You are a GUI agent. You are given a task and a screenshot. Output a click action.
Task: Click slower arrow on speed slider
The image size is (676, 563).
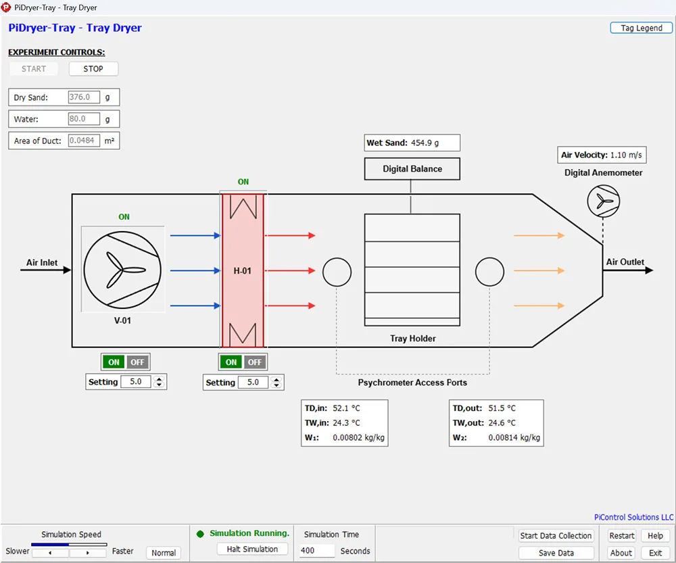coord(50,553)
